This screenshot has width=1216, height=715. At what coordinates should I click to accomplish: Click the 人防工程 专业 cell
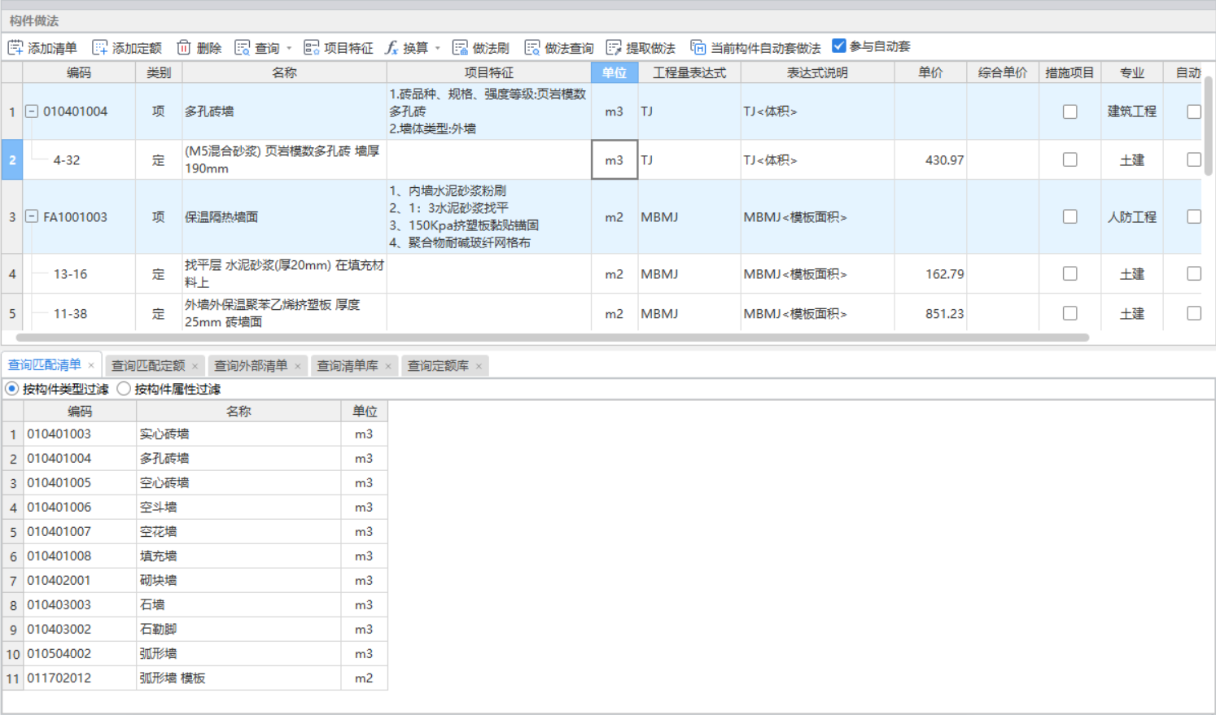coord(1132,216)
